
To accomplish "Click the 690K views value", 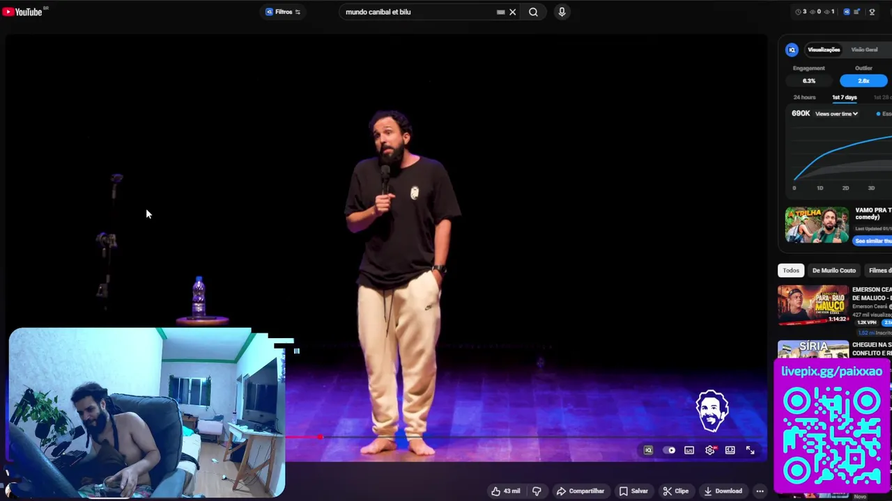I will [801, 113].
